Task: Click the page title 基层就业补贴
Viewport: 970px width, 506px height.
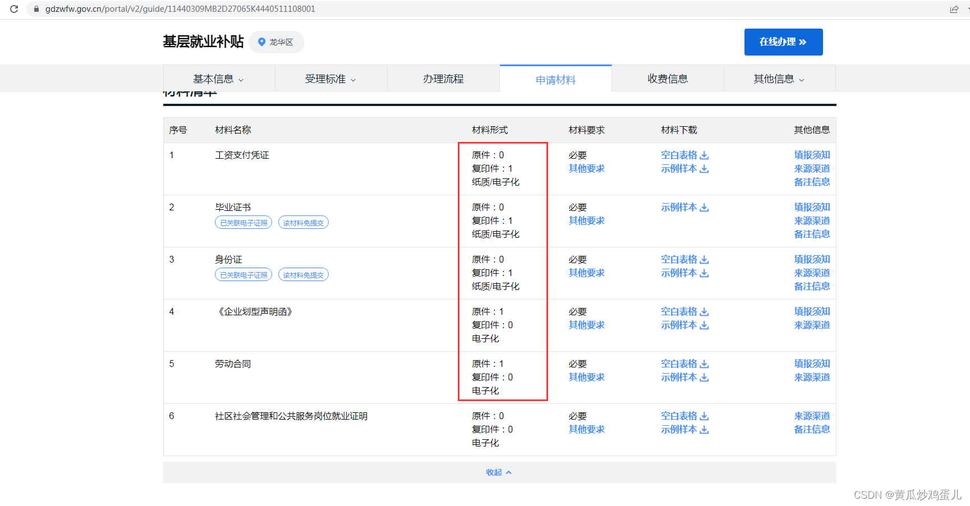Action: point(203,42)
